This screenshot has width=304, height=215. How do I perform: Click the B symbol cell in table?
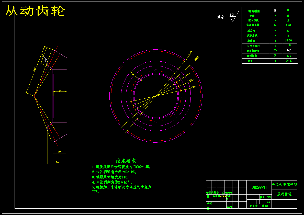(275, 56)
